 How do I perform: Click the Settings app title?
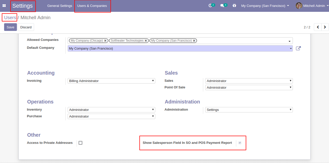coord(23,6)
